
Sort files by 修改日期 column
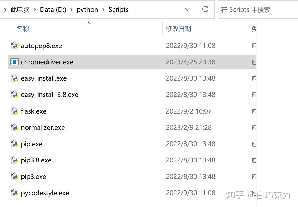(178, 29)
